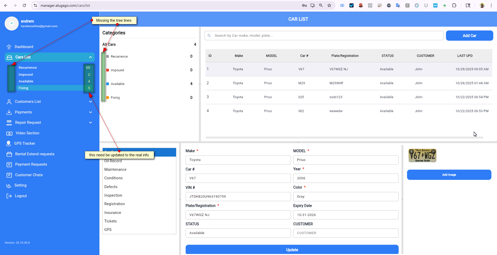497x255 pixels.
Task: Click the Update button
Action: pos(292,250)
